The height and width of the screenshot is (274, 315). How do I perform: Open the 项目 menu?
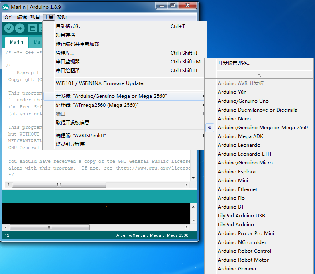(x=35, y=17)
